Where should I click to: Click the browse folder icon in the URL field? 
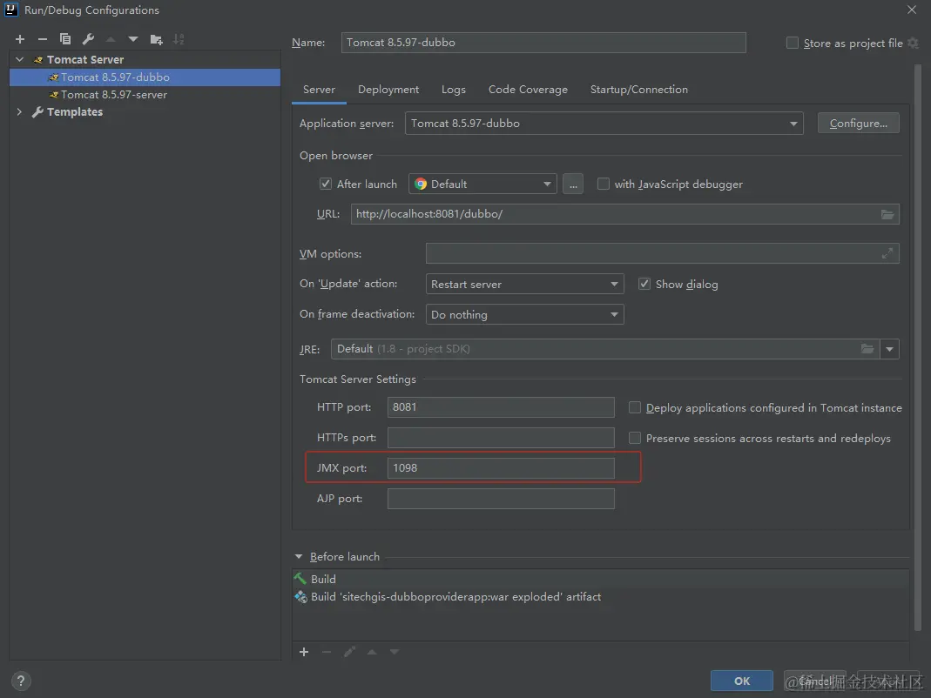[x=887, y=214]
